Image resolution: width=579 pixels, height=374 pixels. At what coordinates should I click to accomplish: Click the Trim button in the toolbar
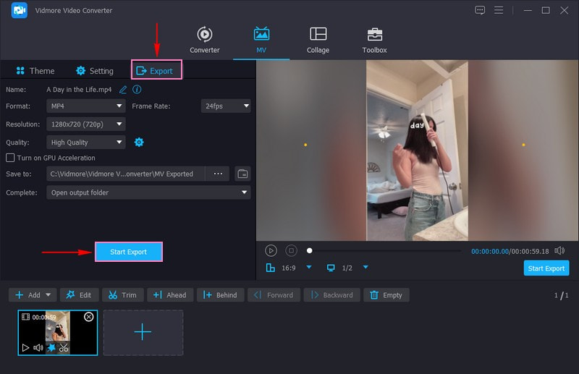122,295
